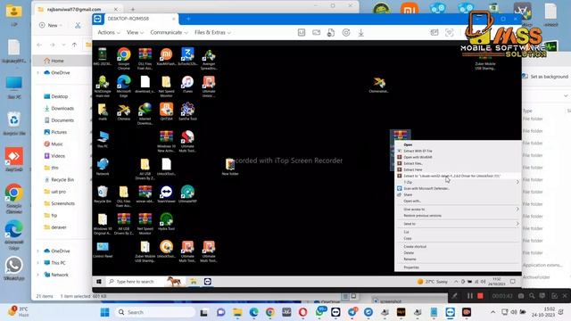Viewport: 571px width, 321px height.
Task: Open the Net Speed Monitor folder icon
Action: coord(167,86)
